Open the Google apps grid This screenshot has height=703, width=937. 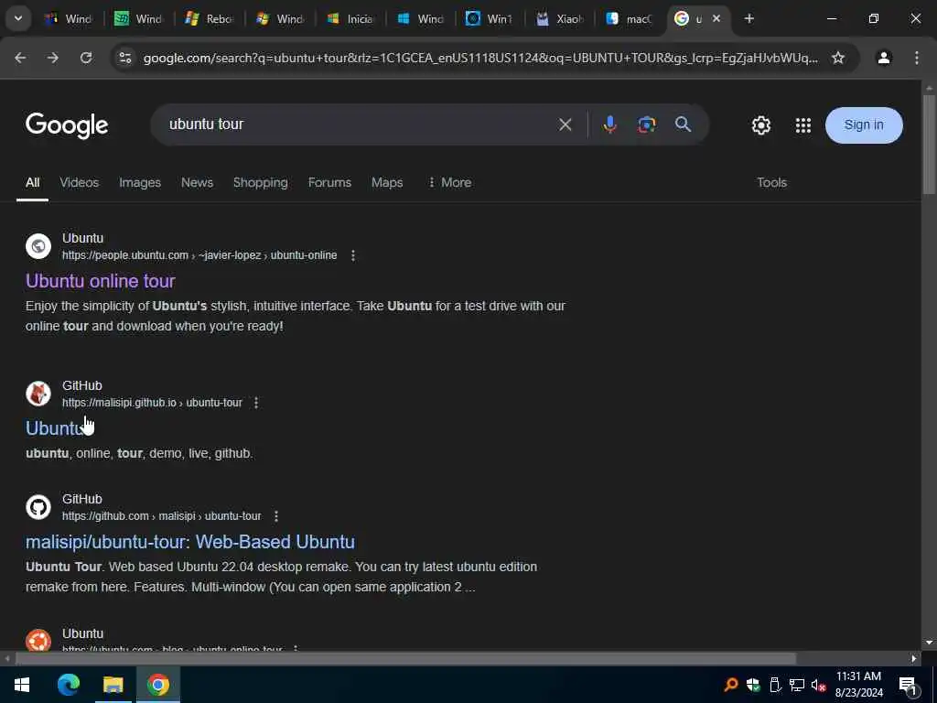pyautogui.click(x=803, y=125)
